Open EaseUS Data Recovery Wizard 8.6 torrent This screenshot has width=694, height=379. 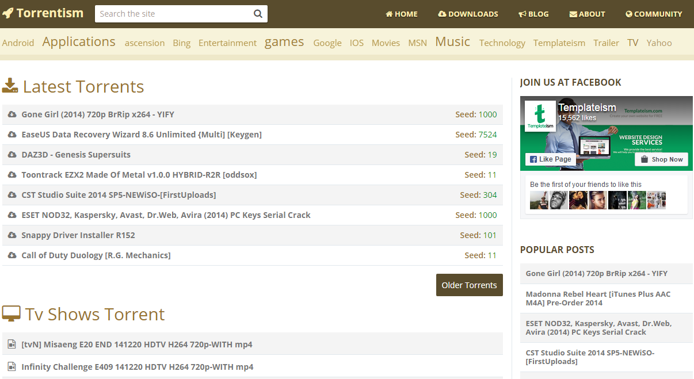click(142, 135)
